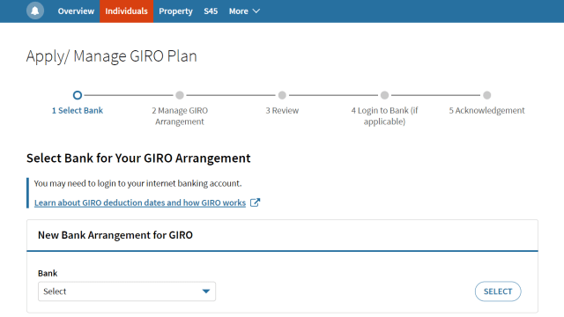
Task: Open the Property menu
Action: 176,11
